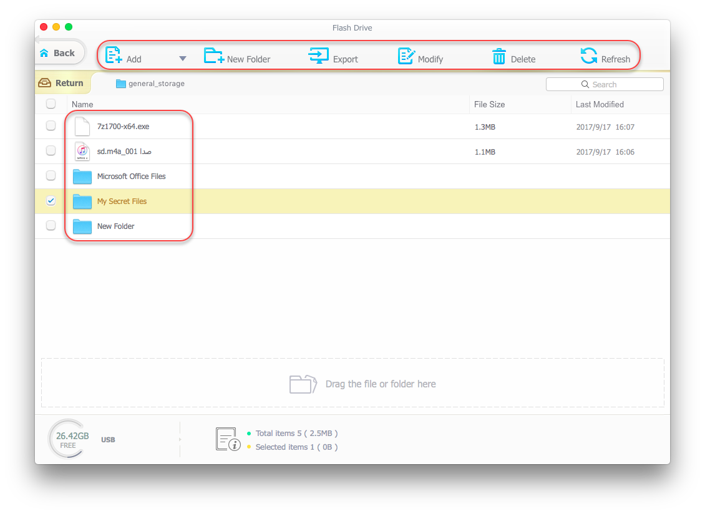
Task: Close the Flash Drive window
Action: [x=44, y=27]
